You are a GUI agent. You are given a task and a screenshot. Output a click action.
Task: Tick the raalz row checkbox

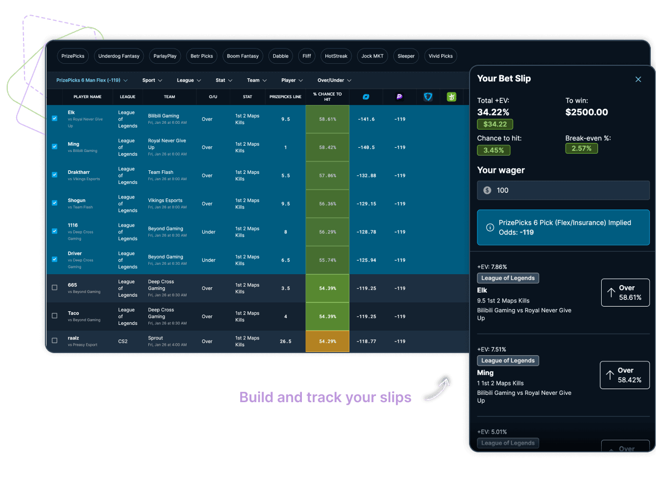(54, 341)
